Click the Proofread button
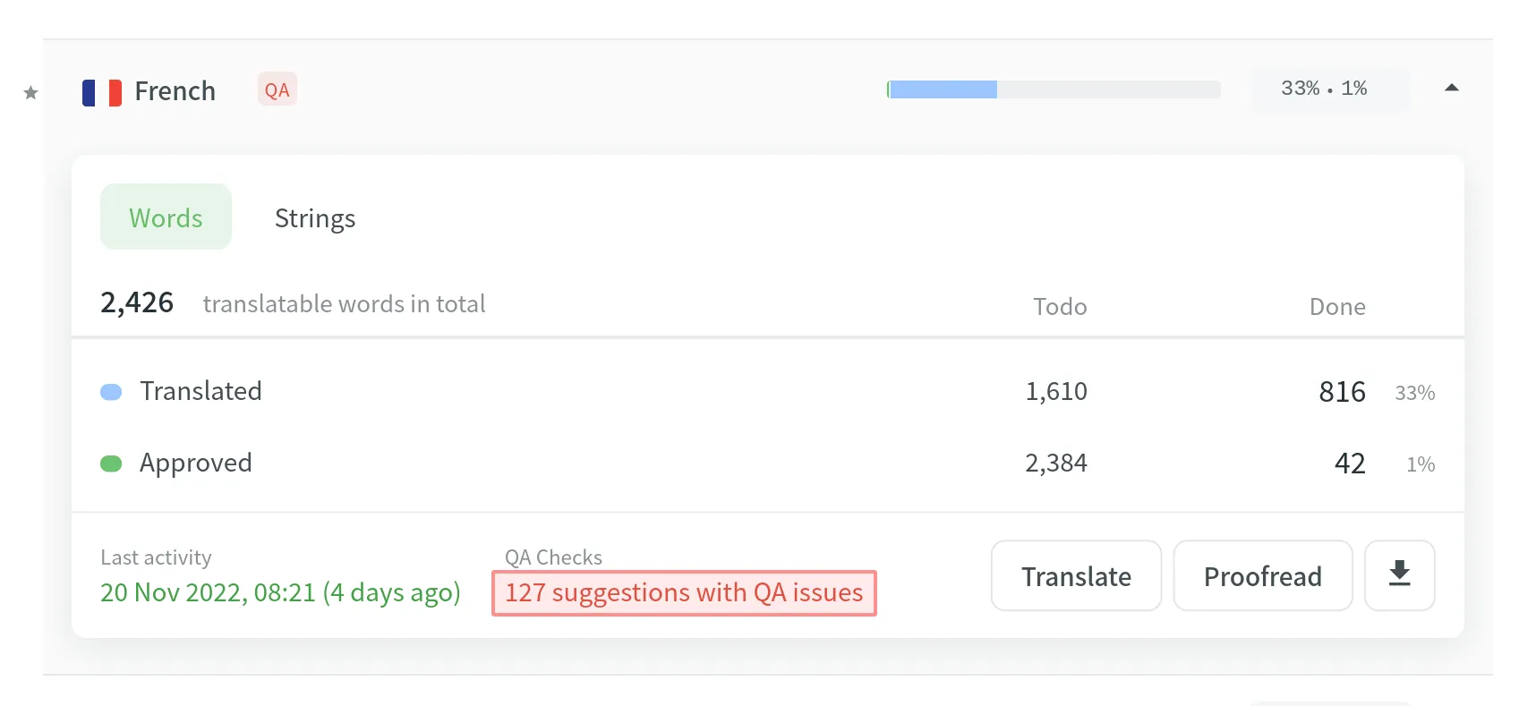Viewport: 1536px width, 706px height. click(1262, 575)
